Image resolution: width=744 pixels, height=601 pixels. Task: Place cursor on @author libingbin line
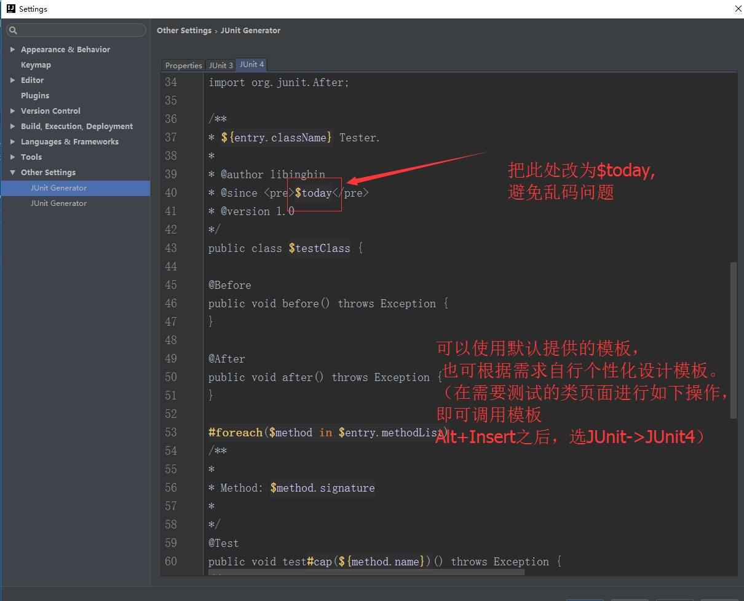(x=267, y=175)
